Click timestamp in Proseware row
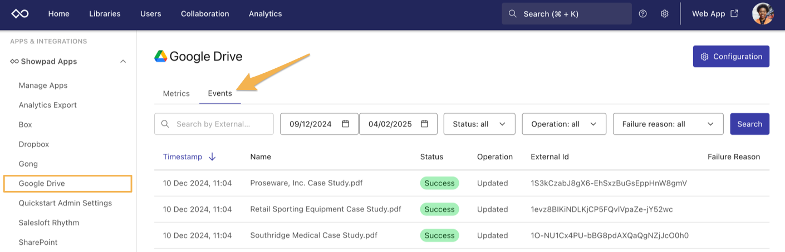 tap(197, 183)
